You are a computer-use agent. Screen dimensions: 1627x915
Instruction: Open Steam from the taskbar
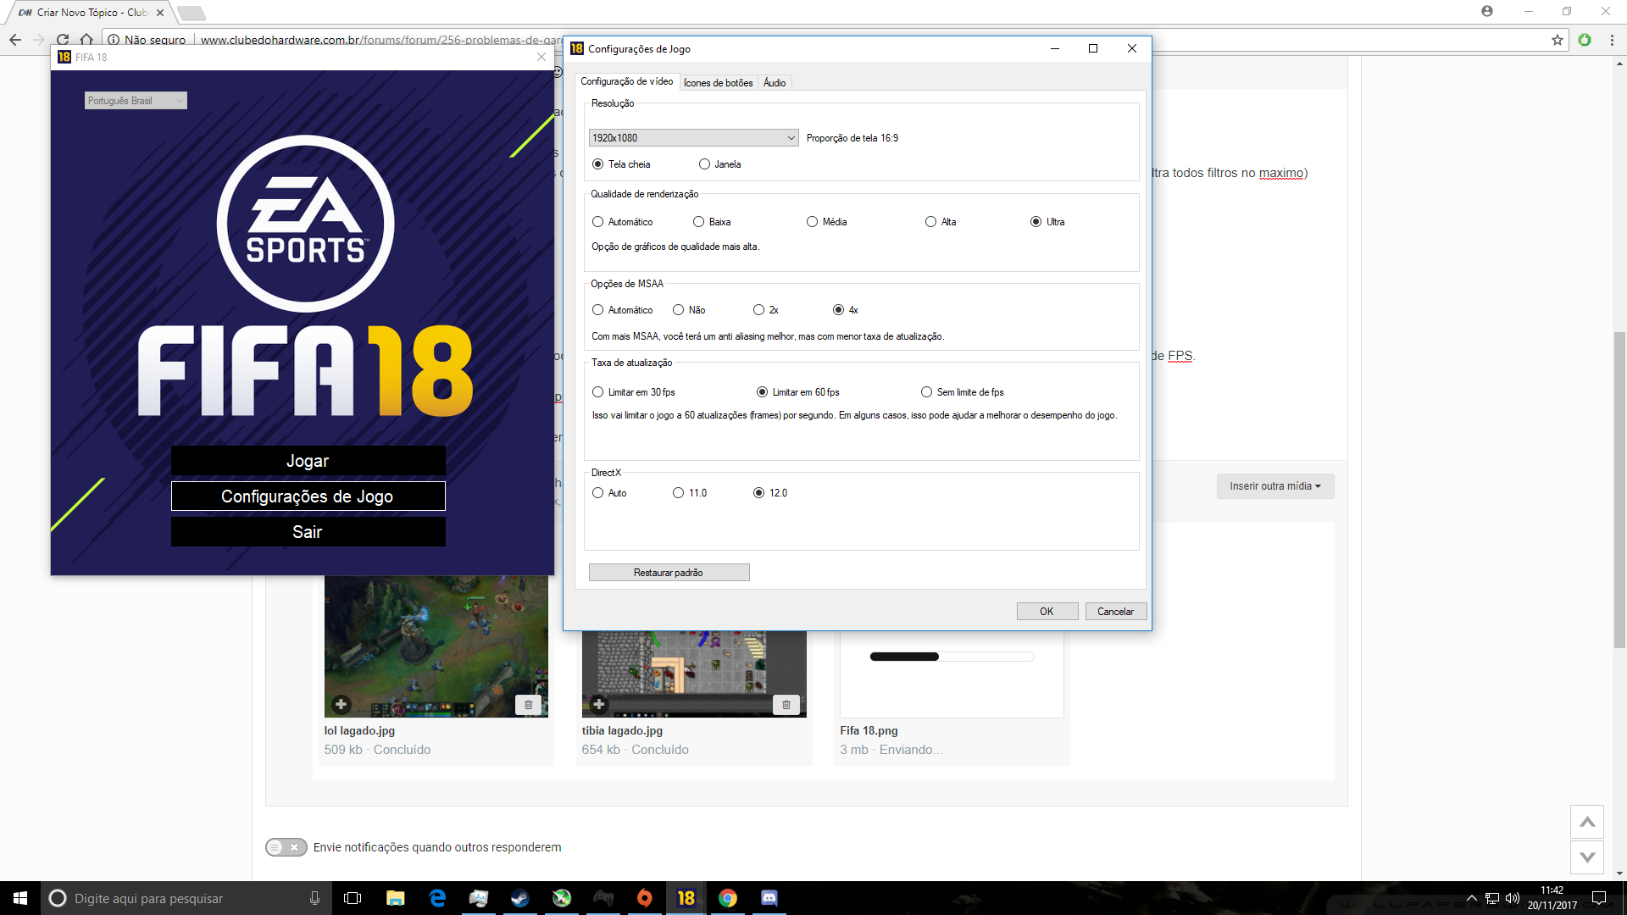pyautogui.click(x=519, y=898)
